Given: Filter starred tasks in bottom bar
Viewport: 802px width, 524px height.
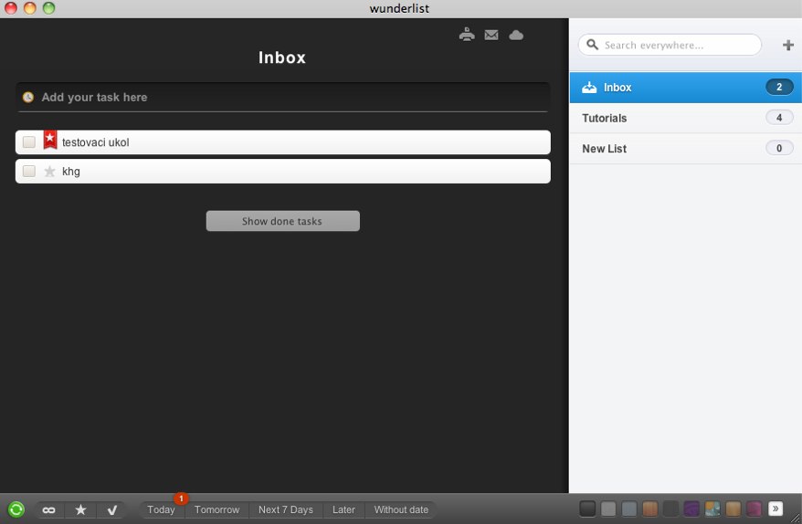Looking at the screenshot, I should click(80, 509).
